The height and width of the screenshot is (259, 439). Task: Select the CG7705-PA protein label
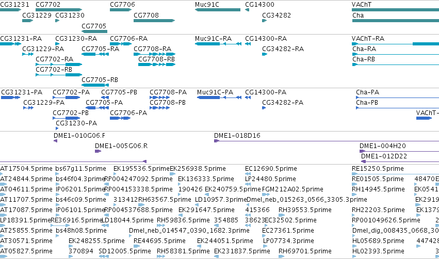pyautogui.click(x=104, y=103)
